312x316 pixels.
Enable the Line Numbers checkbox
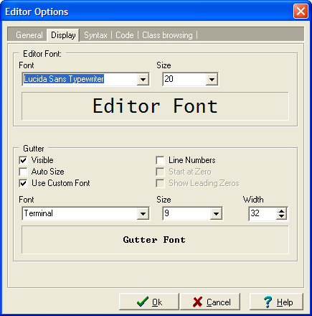pyautogui.click(x=160, y=160)
